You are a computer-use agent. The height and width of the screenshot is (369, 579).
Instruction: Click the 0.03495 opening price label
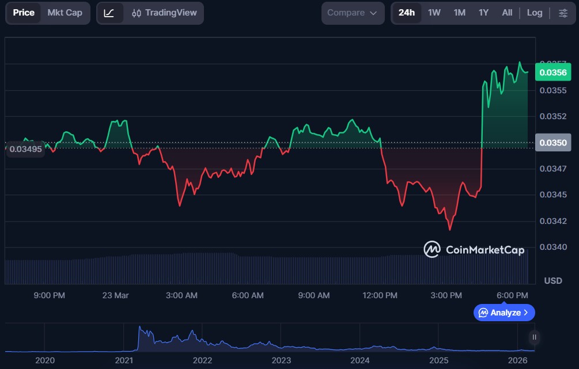[x=25, y=149]
